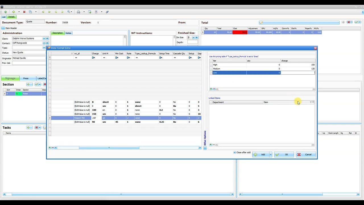
Task: Click the red X delete icon in toolbar
Action: (24, 12)
